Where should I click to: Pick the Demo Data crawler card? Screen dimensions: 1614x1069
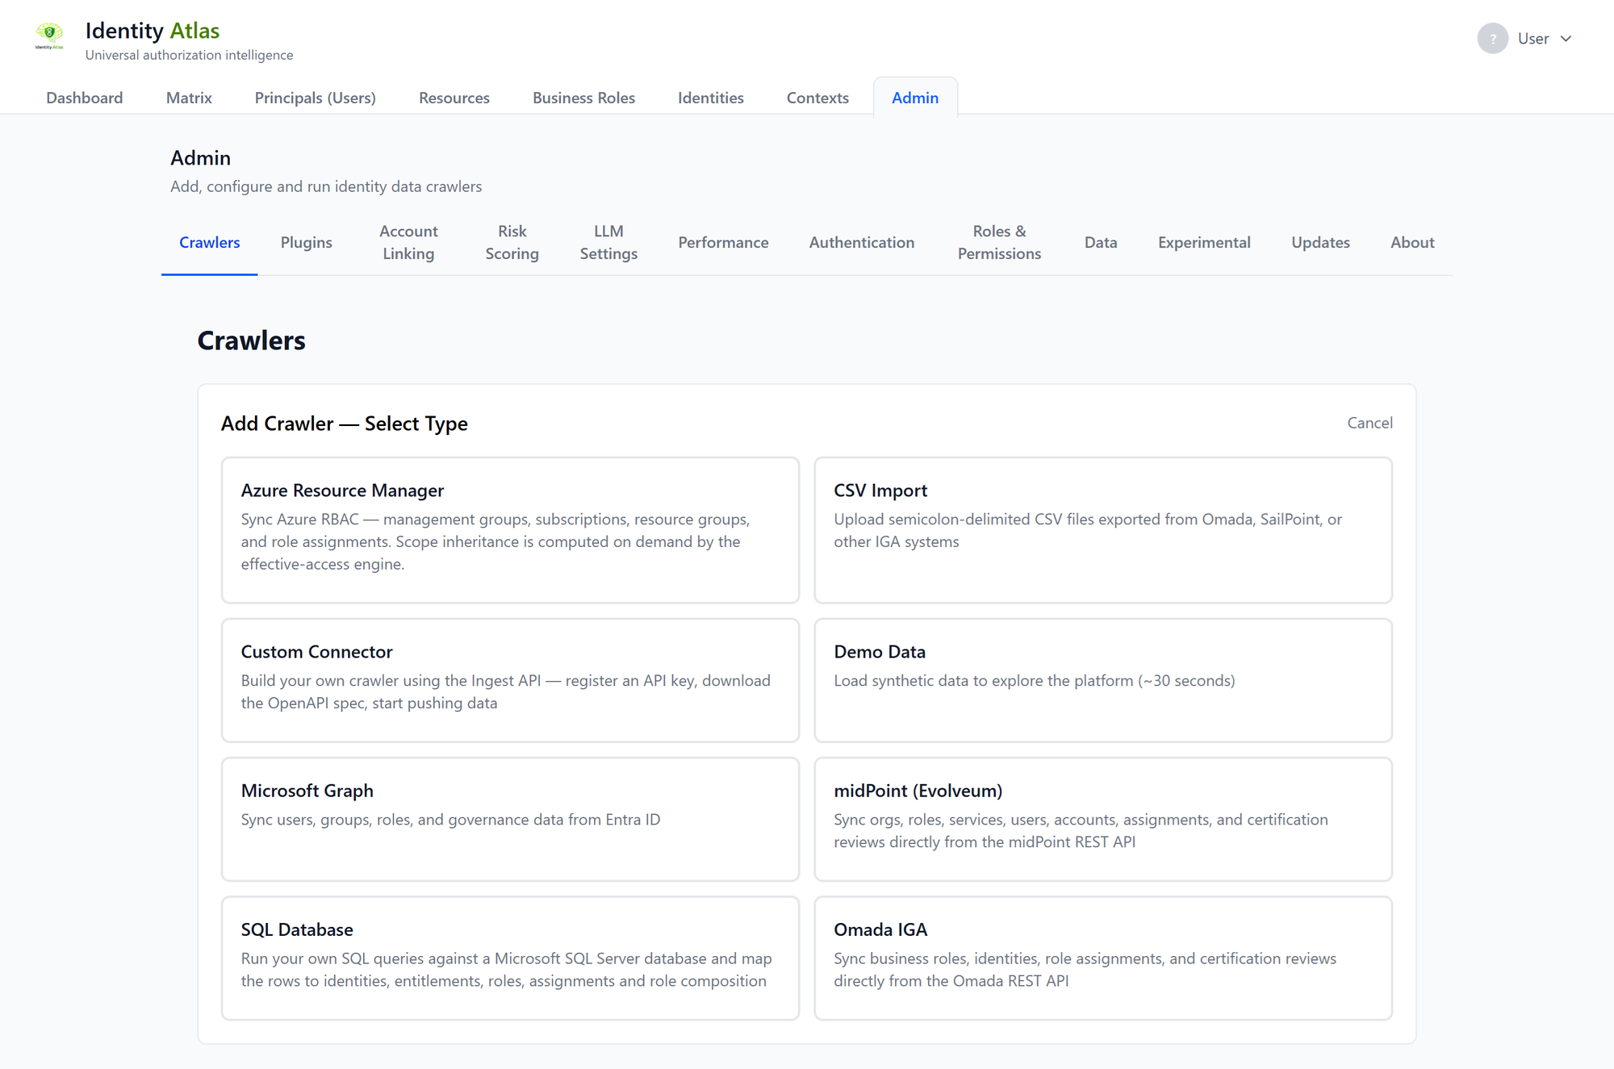(1103, 680)
